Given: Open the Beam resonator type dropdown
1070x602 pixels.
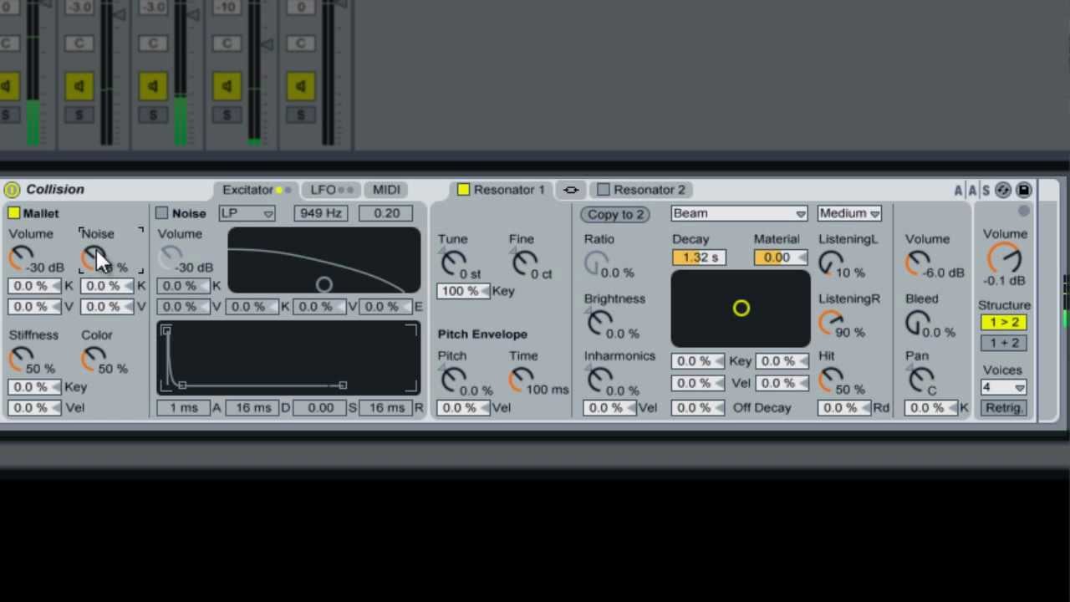Looking at the screenshot, I should pos(739,214).
